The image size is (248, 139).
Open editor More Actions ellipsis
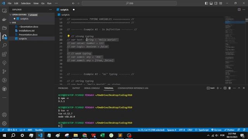[244, 10]
